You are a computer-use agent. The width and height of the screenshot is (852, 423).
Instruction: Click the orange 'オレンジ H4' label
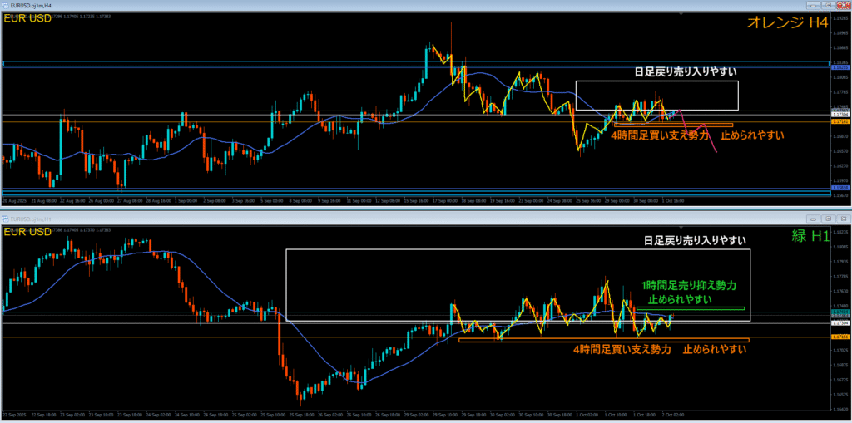click(x=786, y=23)
